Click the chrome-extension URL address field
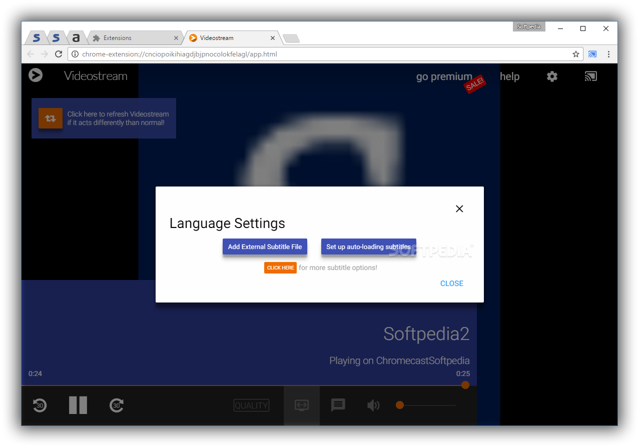 tap(325, 54)
